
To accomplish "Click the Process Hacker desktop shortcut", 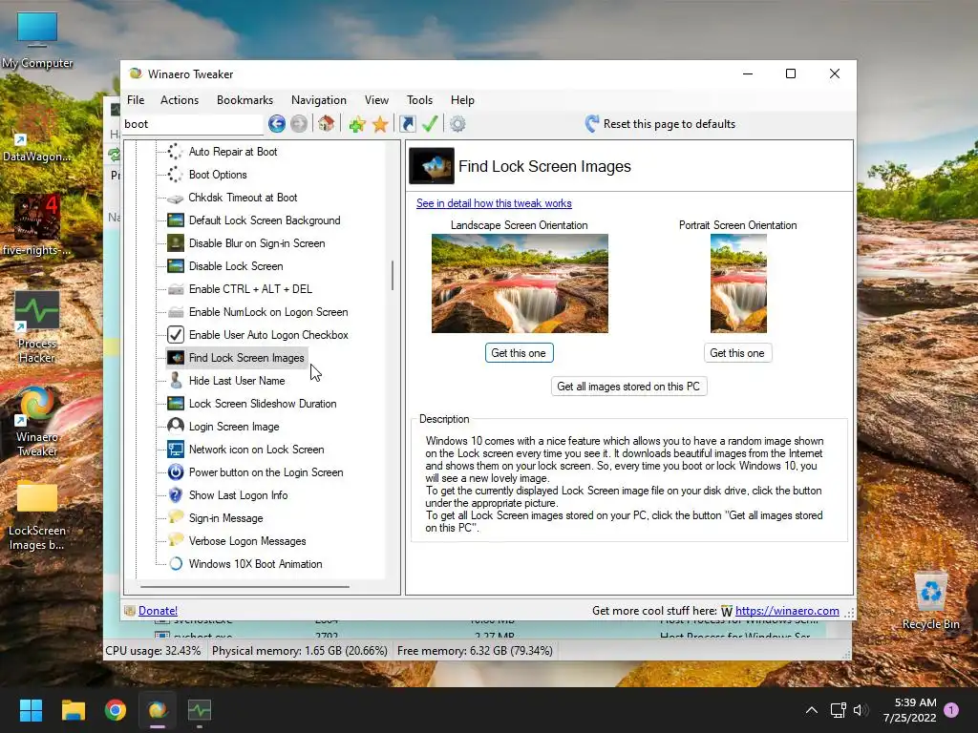I will tap(37, 327).
